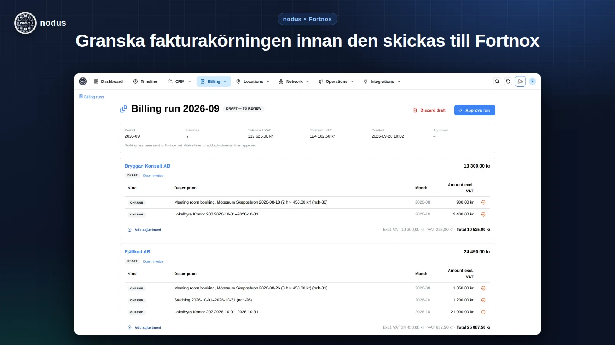
Task: Select the 'Total 25 087,50 kr' text
Action: tap(474, 327)
